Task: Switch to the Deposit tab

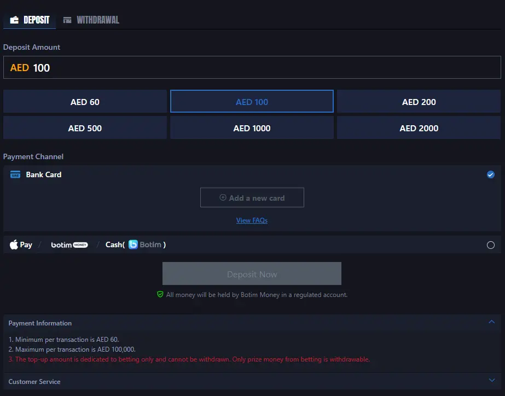Action: pos(30,20)
